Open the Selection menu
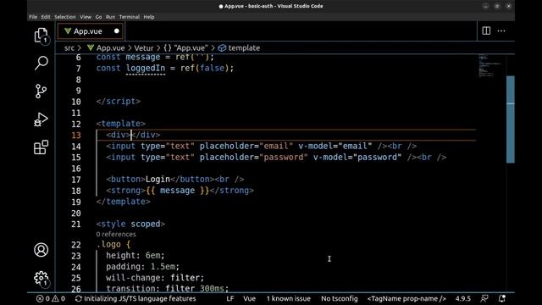 [65, 17]
